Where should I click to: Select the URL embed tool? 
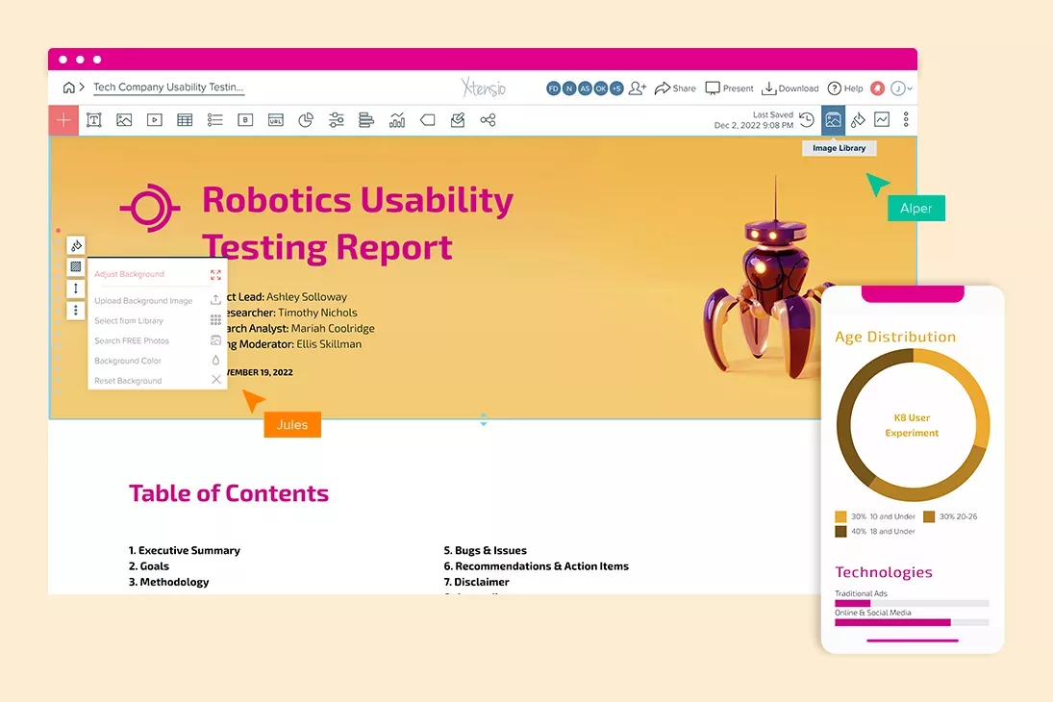coord(273,119)
